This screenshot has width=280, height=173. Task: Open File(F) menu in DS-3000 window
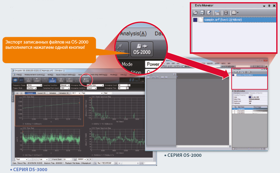point(19,75)
